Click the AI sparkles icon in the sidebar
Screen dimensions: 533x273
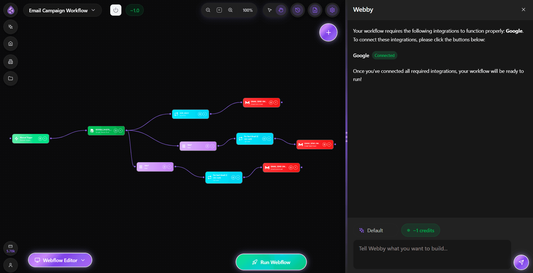pyautogui.click(x=10, y=27)
